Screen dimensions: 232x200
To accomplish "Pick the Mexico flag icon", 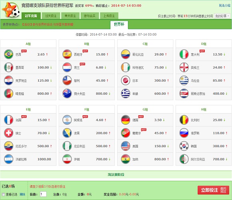I will point(8,67).
